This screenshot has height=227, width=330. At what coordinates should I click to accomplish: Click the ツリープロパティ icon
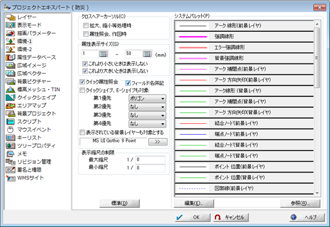(x=10, y=146)
